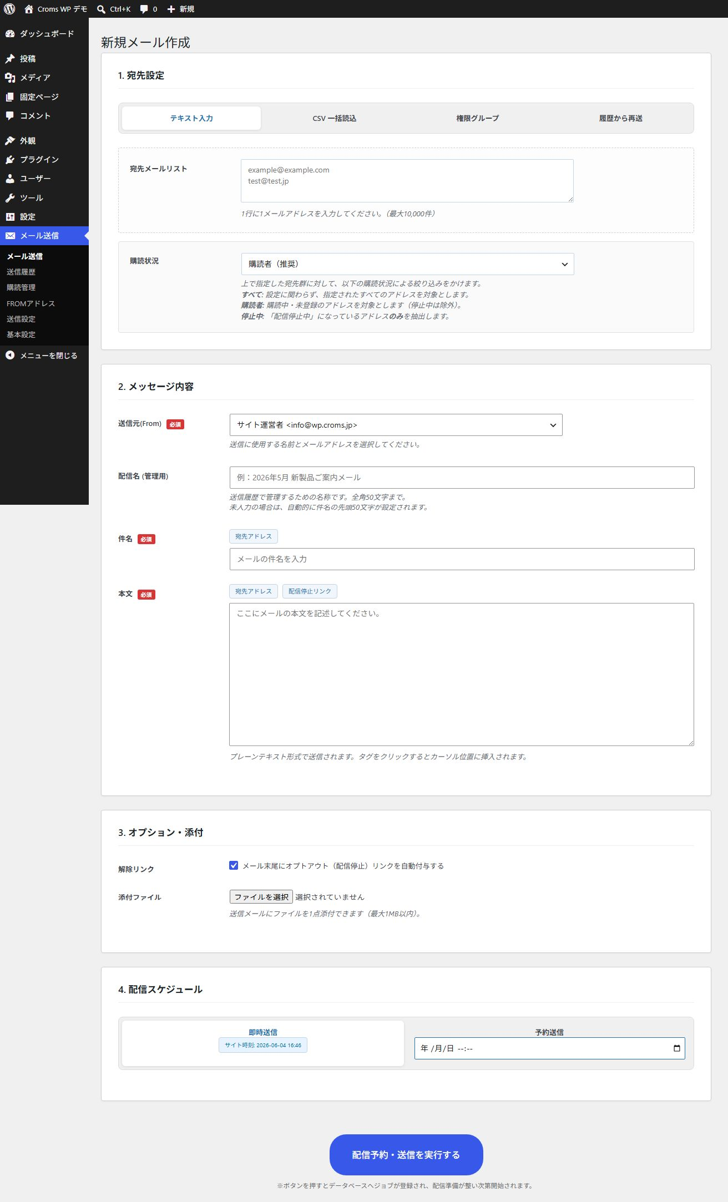Select the 即時送信 schedule option

[x=263, y=1043]
